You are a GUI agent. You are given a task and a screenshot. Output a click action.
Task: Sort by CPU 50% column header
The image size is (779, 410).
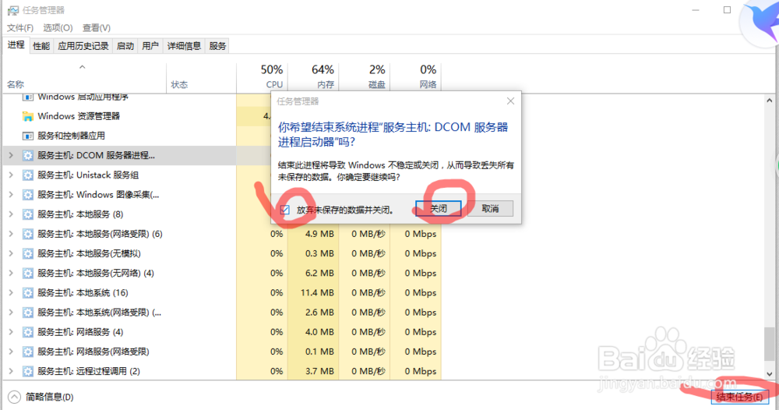[x=263, y=76]
